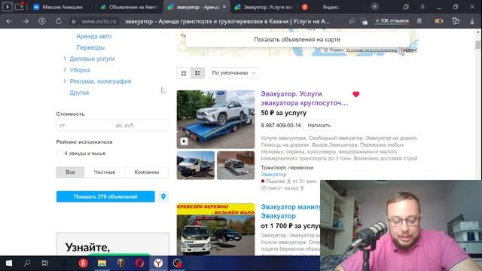This screenshot has width=482, height=271.
Task: Open Windows Start menu
Action: pos(9,263)
